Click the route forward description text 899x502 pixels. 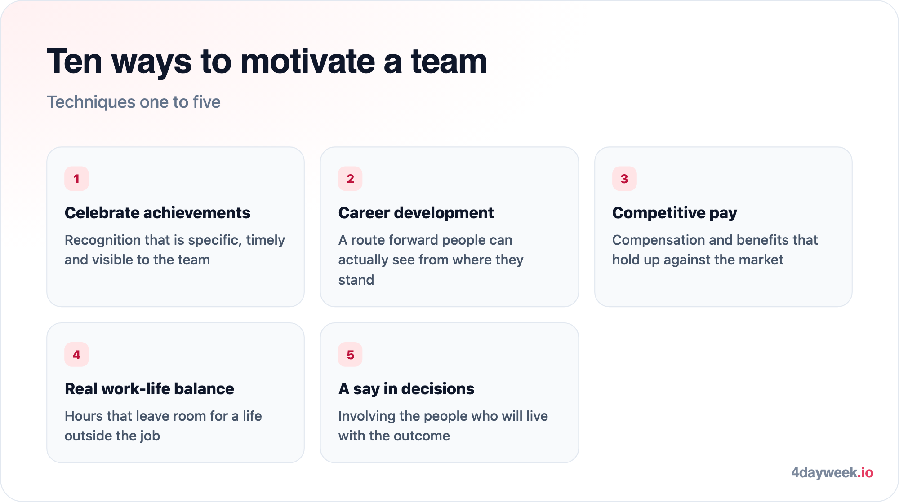click(431, 260)
